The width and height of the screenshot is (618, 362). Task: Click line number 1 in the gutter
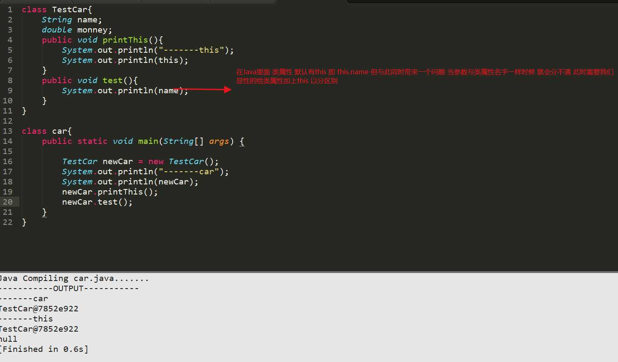coord(10,10)
